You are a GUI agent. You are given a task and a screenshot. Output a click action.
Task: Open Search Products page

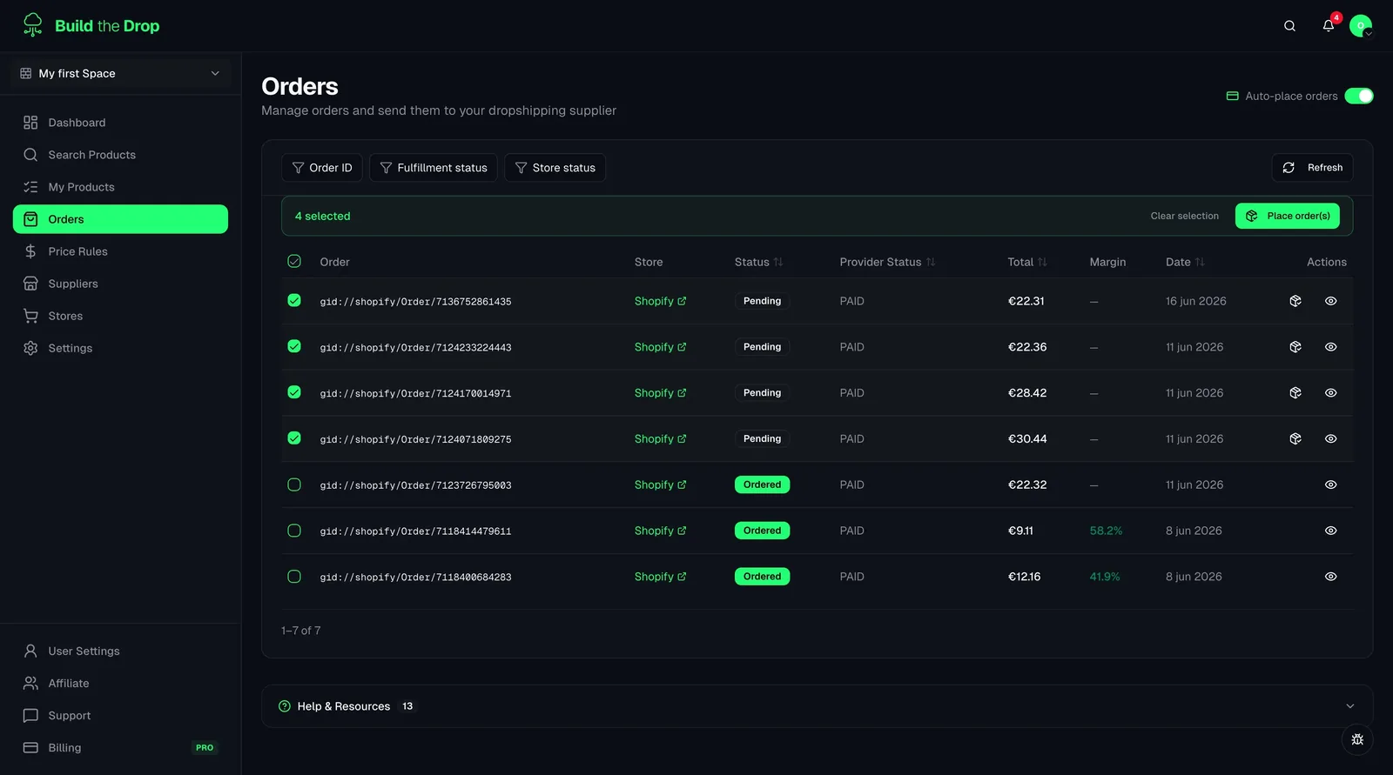[x=120, y=155]
